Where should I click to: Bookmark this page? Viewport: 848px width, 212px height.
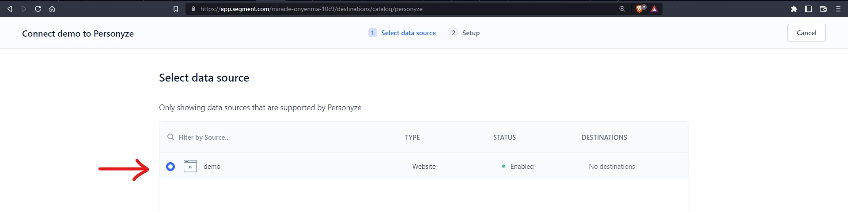pos(176,9)
